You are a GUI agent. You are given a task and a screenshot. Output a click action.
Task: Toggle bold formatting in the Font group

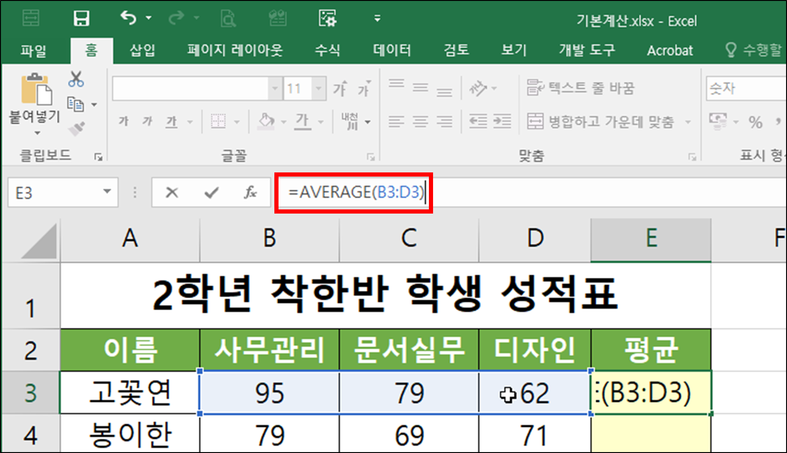[123, 121]
